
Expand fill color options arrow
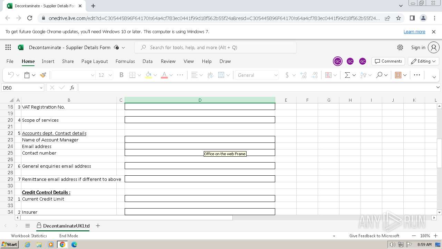coord(155,75)
